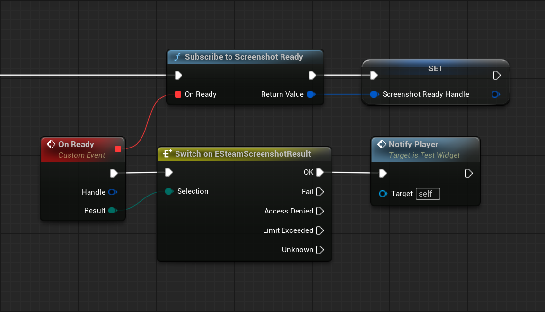Click the SET node's right-side output value pin
This screenshot has width=545, height=312.
click(495, 94)
